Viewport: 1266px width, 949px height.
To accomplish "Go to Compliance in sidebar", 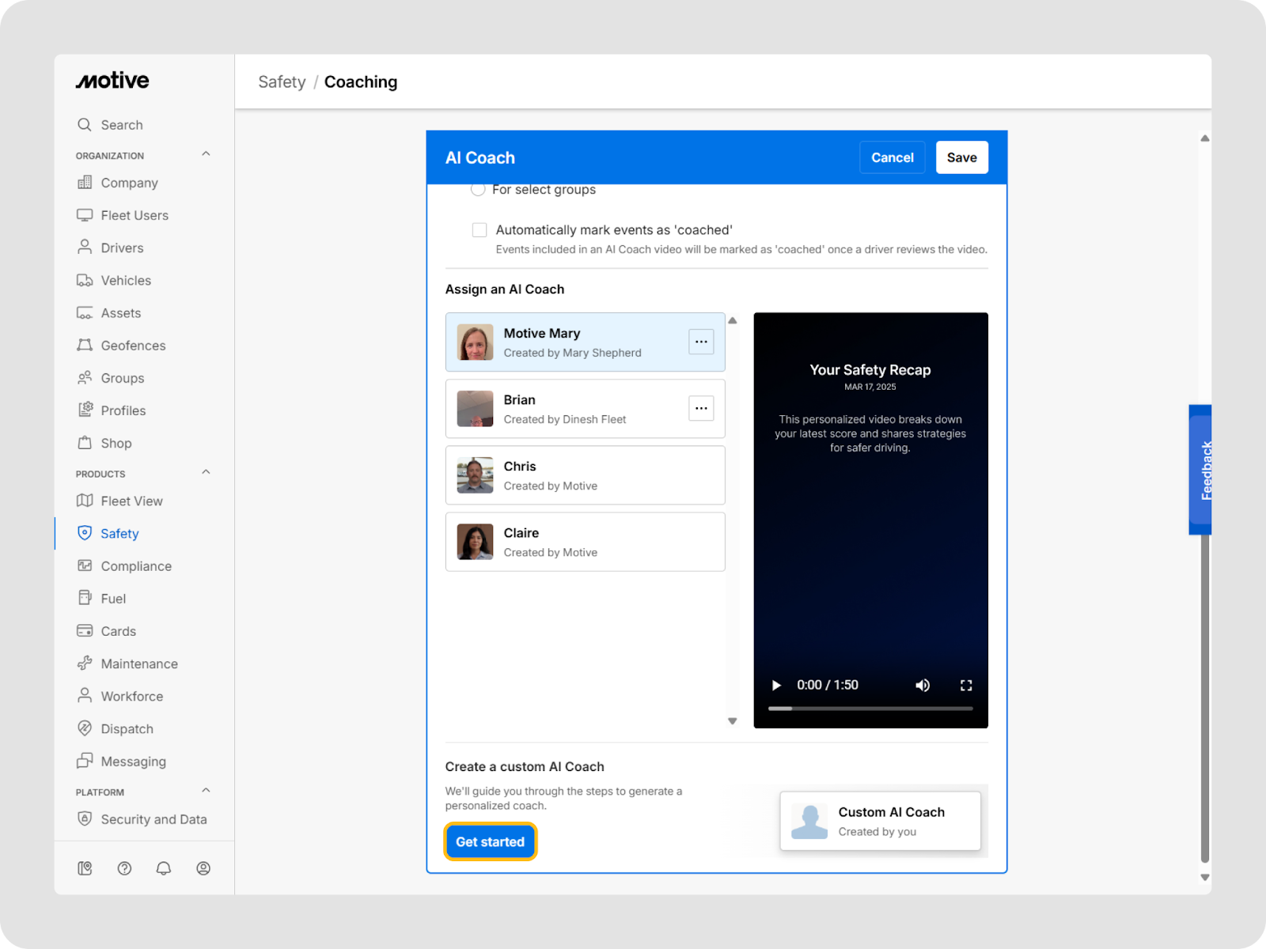I will [x=135, y=566].
